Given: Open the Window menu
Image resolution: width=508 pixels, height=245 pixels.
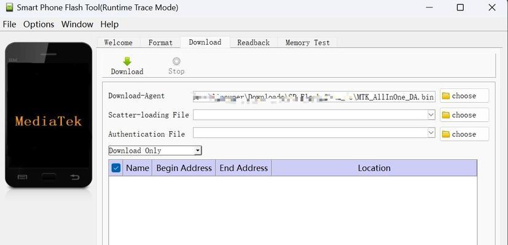Looking at the screenshot, I should coord(77,24).
